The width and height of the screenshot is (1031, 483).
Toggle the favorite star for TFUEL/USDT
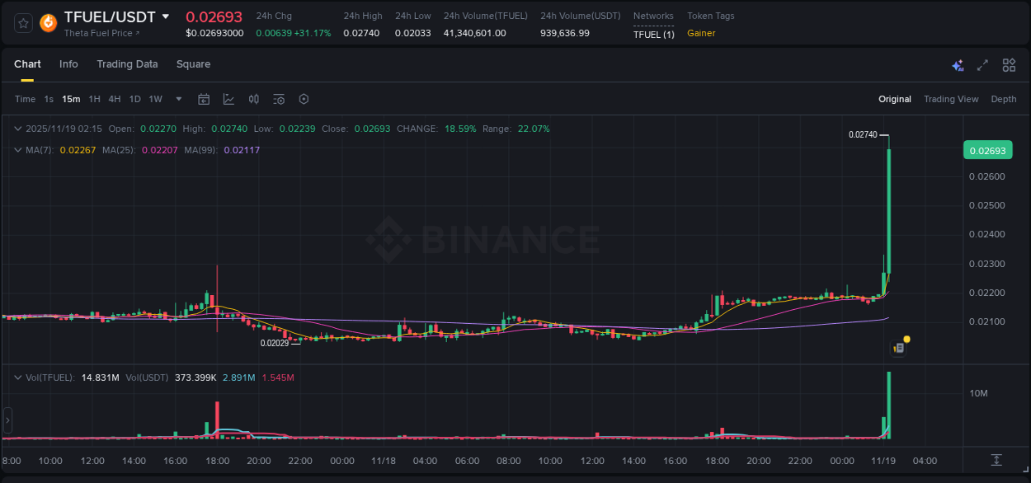(x=22, y=23)
